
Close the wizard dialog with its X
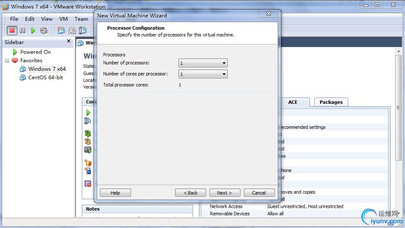coord(268,14)
